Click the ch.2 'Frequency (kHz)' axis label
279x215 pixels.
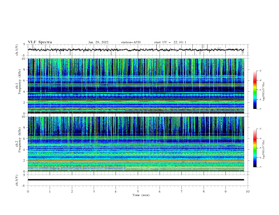tap(20, 140)
